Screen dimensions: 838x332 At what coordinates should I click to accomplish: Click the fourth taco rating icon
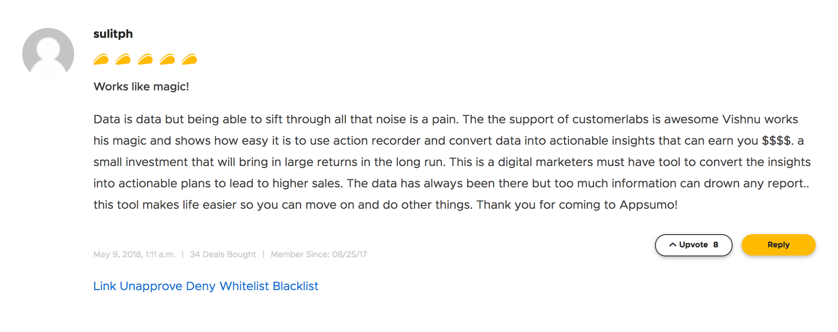click(x=167, y=59)
